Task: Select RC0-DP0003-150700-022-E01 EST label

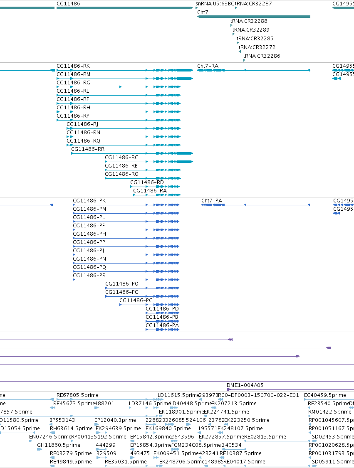Action: click(x=258, y=395)
